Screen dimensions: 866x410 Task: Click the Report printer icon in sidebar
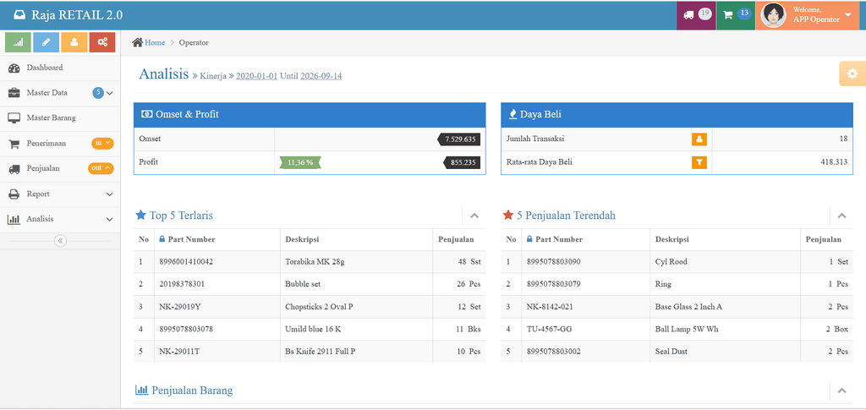[x=14, y=194]
